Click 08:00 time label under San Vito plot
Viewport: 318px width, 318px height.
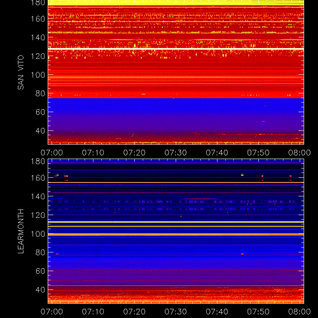[x=300, y=153]
